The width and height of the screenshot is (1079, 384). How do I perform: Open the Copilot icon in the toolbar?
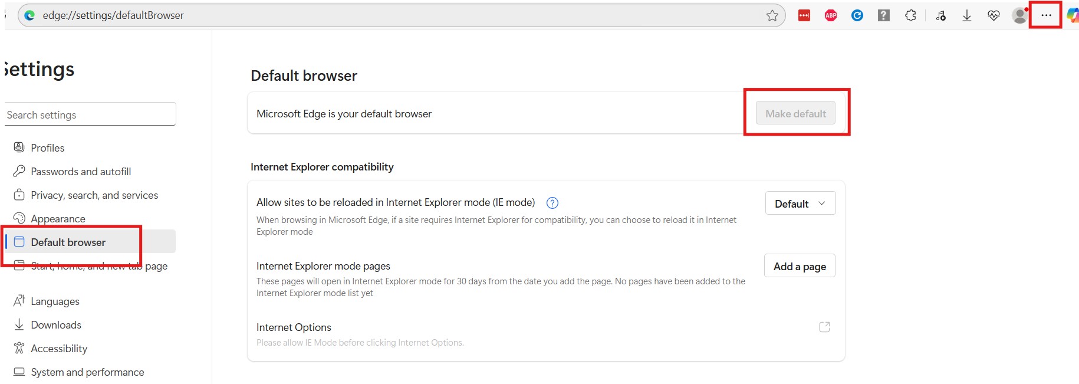[1073, 15]
